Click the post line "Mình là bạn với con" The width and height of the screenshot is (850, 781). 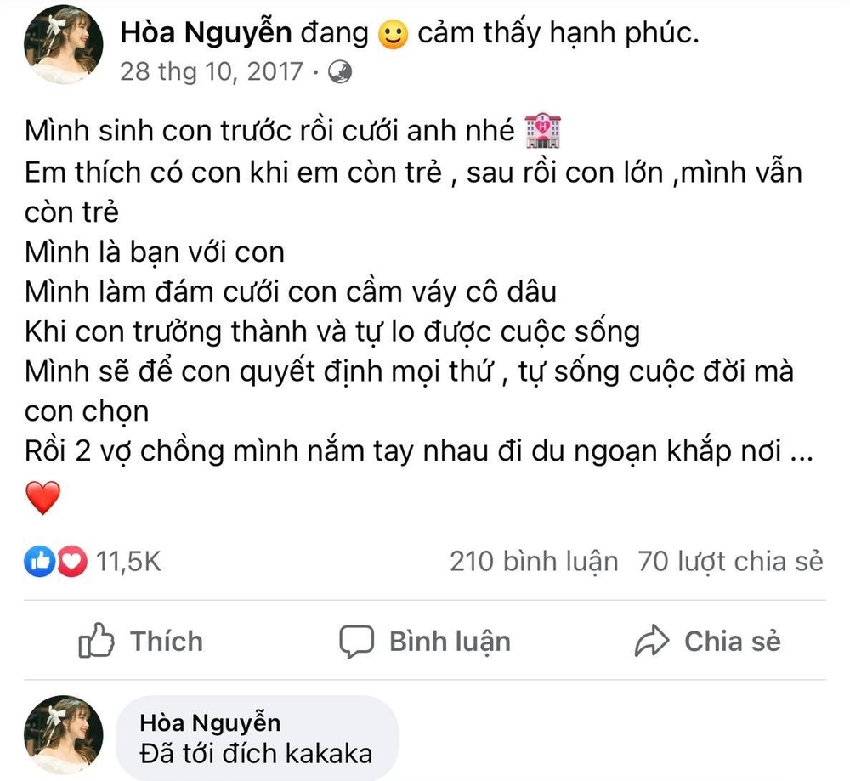pyautogui.click(x=154, y=252)
